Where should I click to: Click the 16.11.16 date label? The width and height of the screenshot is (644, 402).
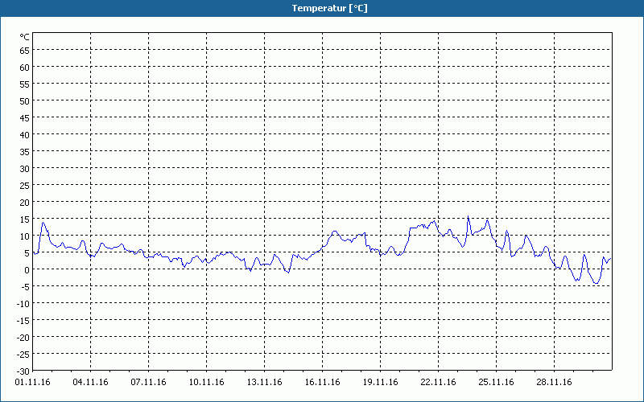(323, 383)
